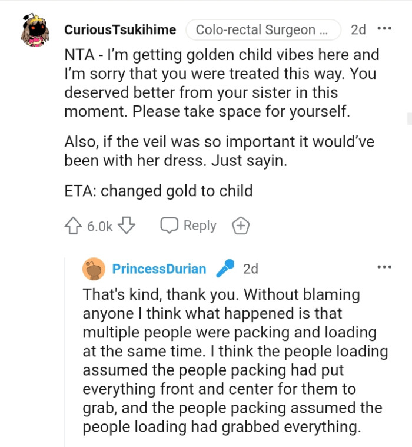412x447 pixels.
Task: Downvote CuriousTsukihime's comment
Action: [x=127, y=226]
